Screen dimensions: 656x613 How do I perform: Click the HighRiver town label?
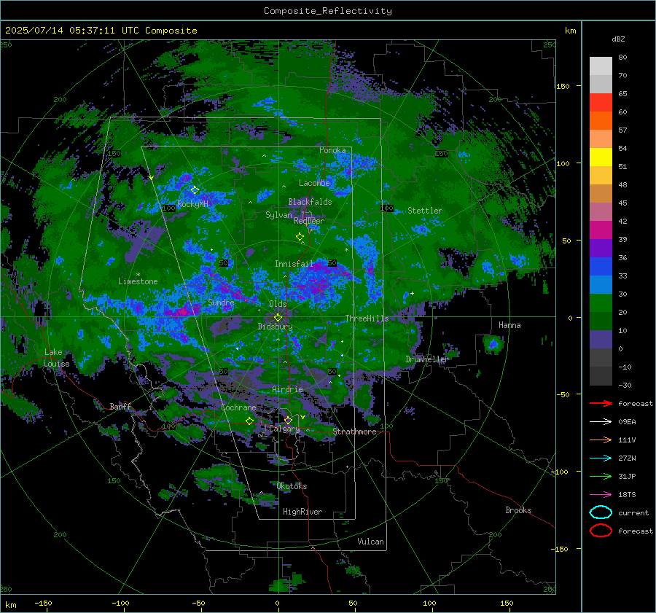(x=302, y=512)
